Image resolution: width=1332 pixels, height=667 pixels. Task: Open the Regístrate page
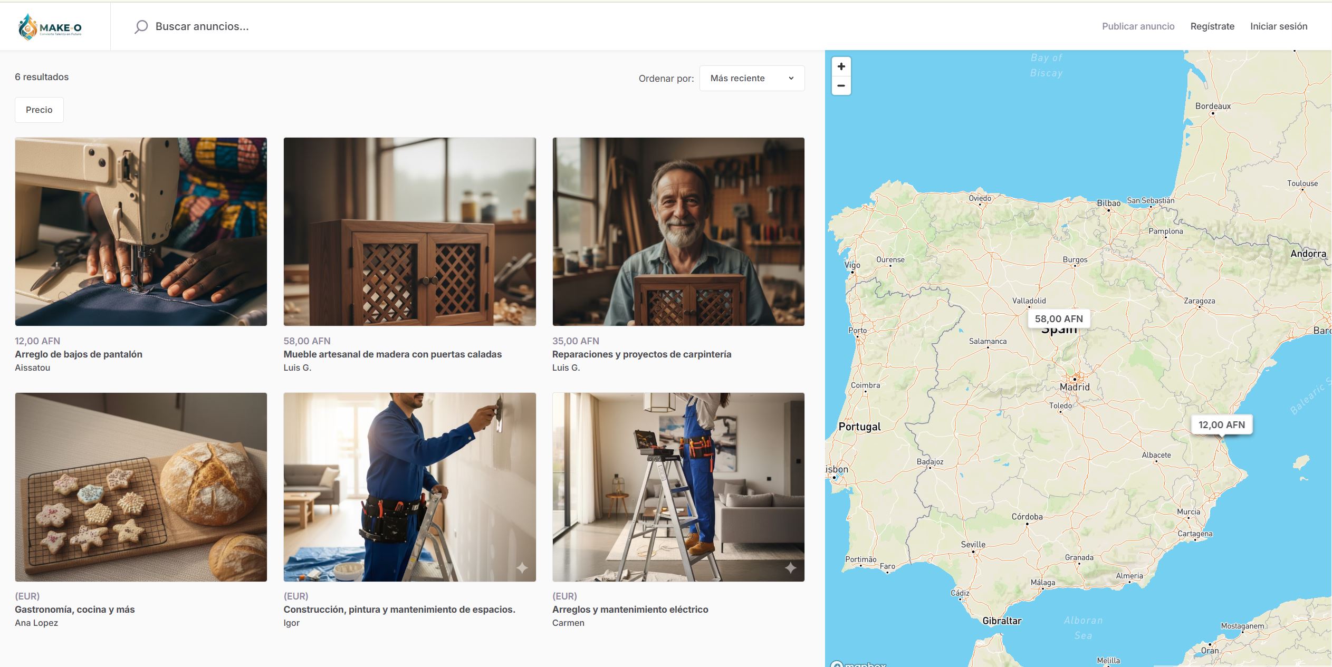tap(1212, 26)
